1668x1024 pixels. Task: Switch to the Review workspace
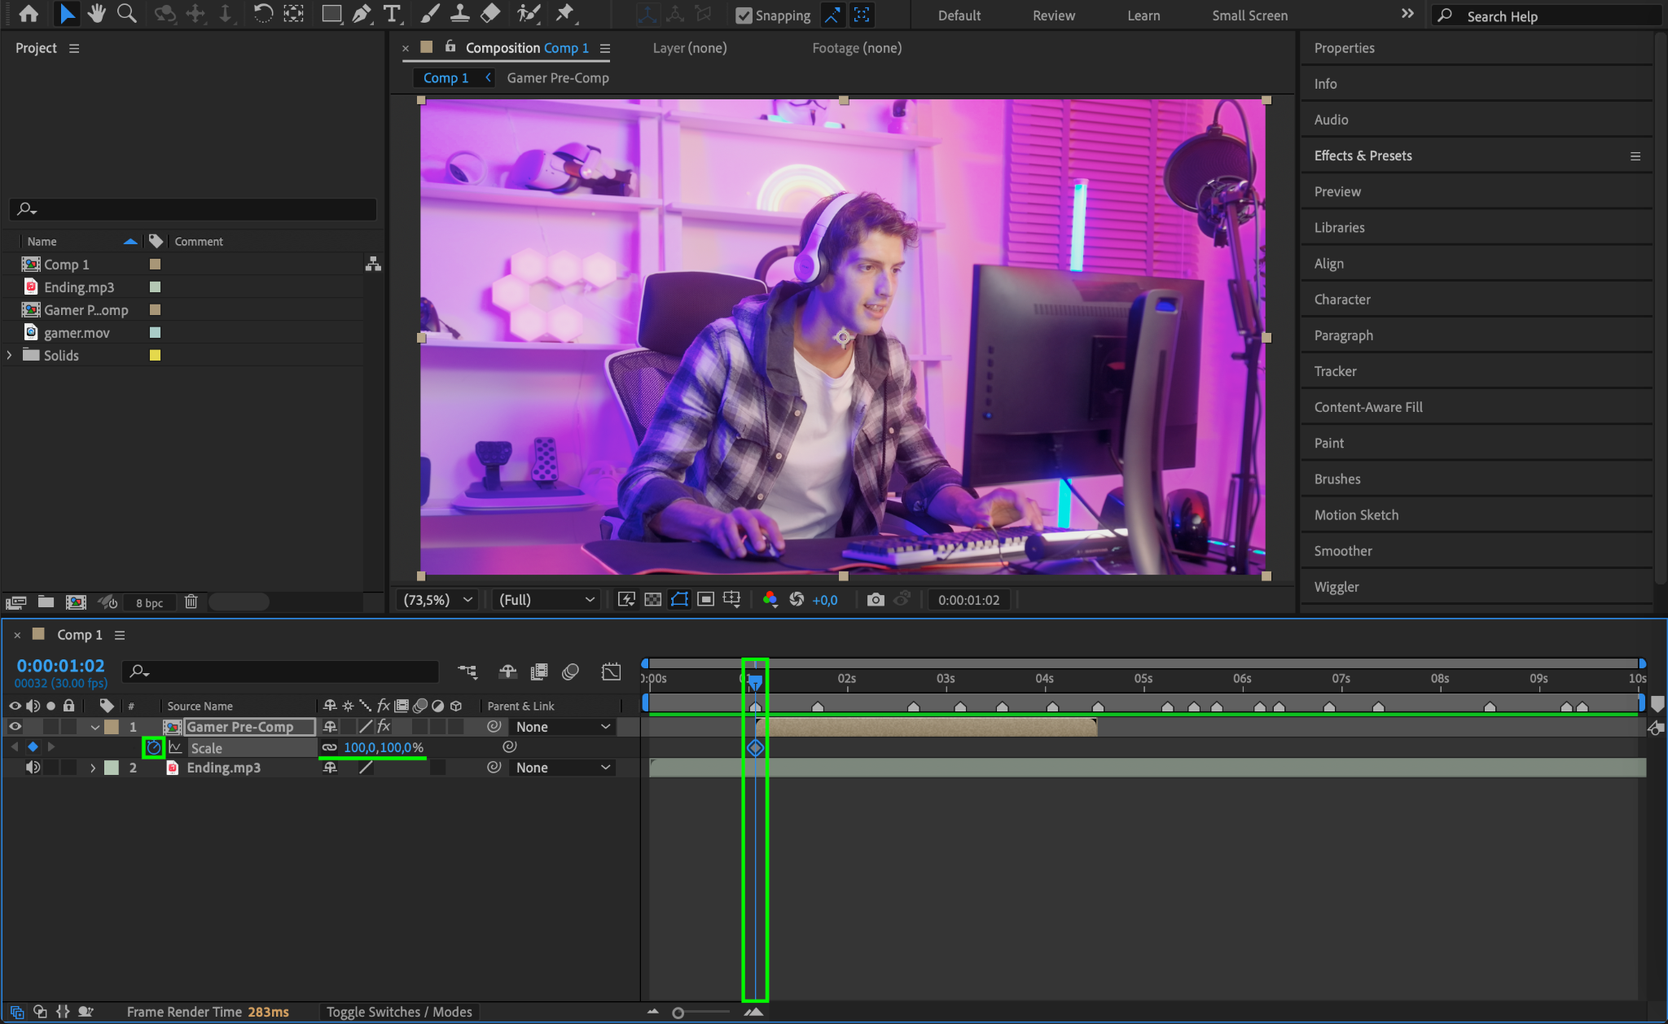[x=1053, y=15]
